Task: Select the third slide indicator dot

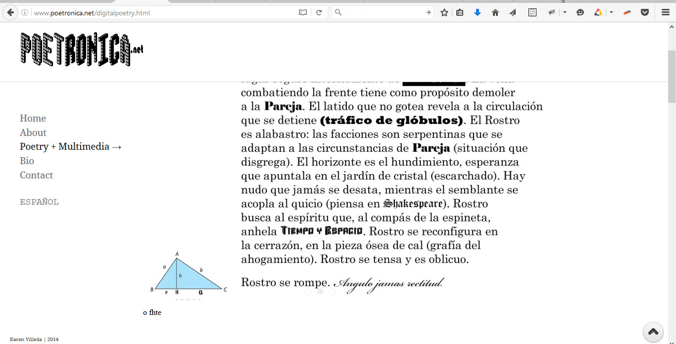Action: click(x=333, y=292)
